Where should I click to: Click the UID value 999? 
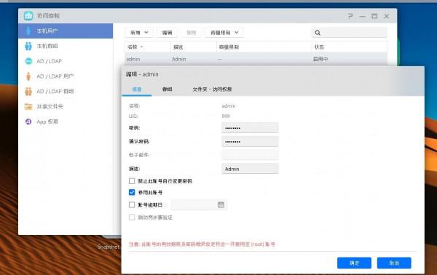pos(226,116)
